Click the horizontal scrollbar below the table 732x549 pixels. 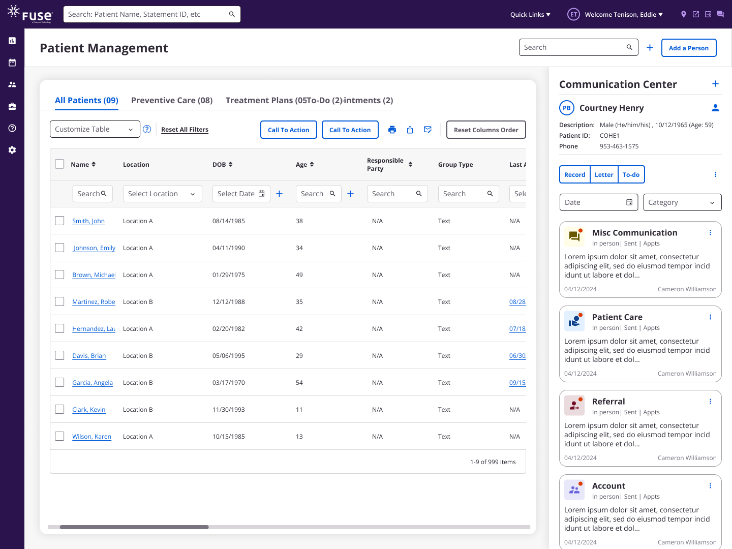coord(134,527)
